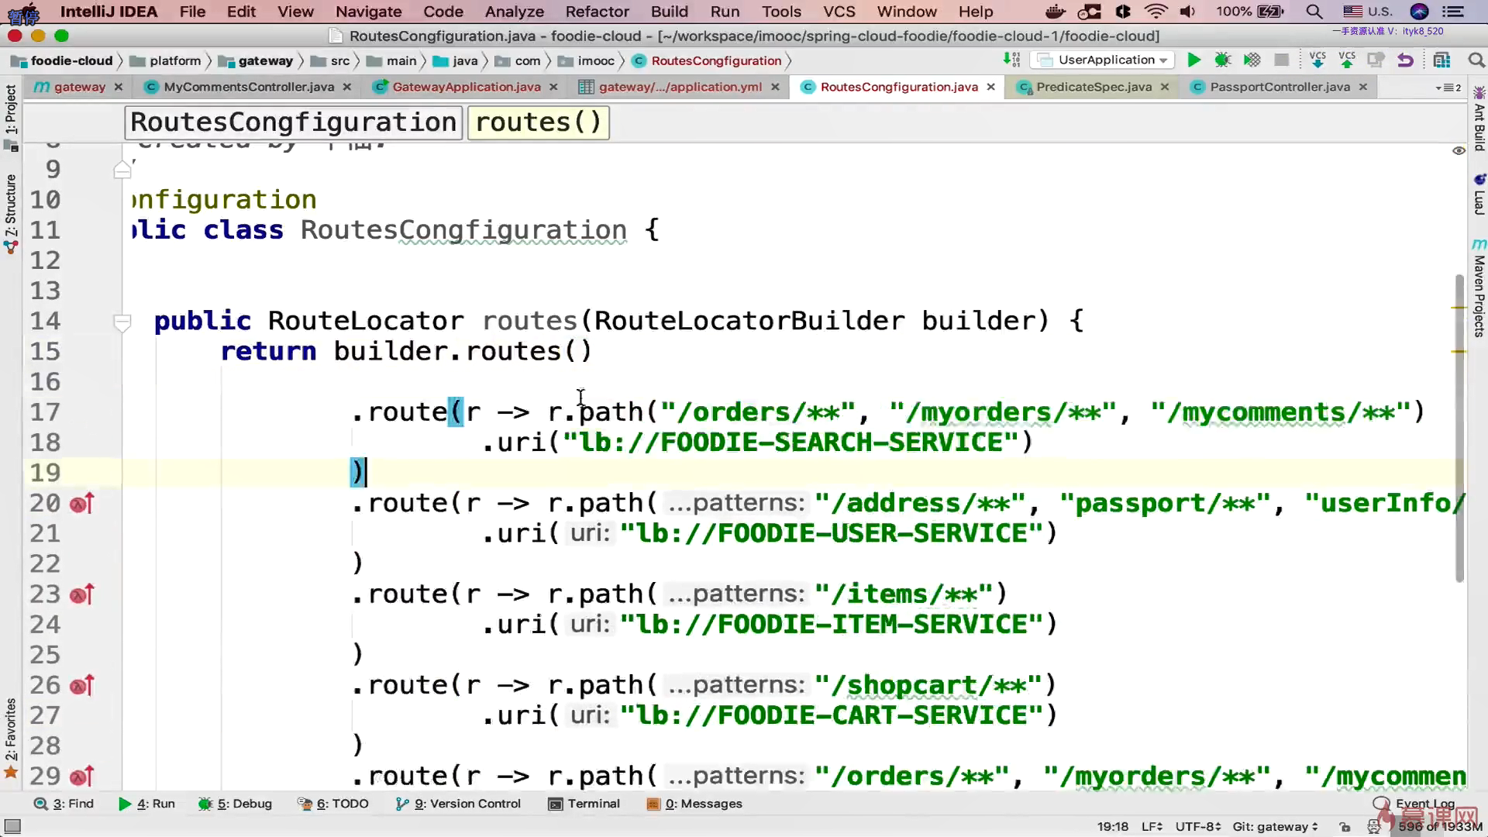Run UserApplication with the green play button
1488x837 pixels.
1193,60
